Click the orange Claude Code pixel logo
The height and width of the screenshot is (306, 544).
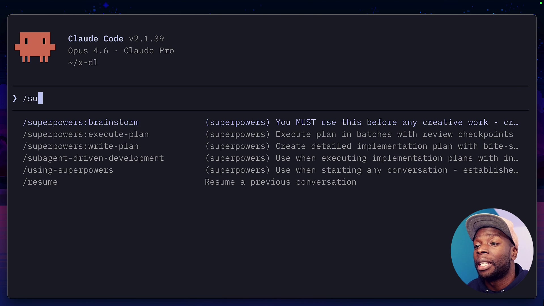point(35,48)
